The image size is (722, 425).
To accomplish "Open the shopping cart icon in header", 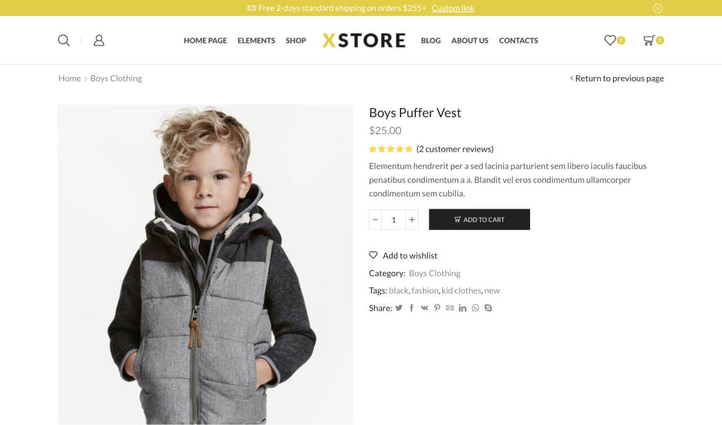I will pos(649,40).
